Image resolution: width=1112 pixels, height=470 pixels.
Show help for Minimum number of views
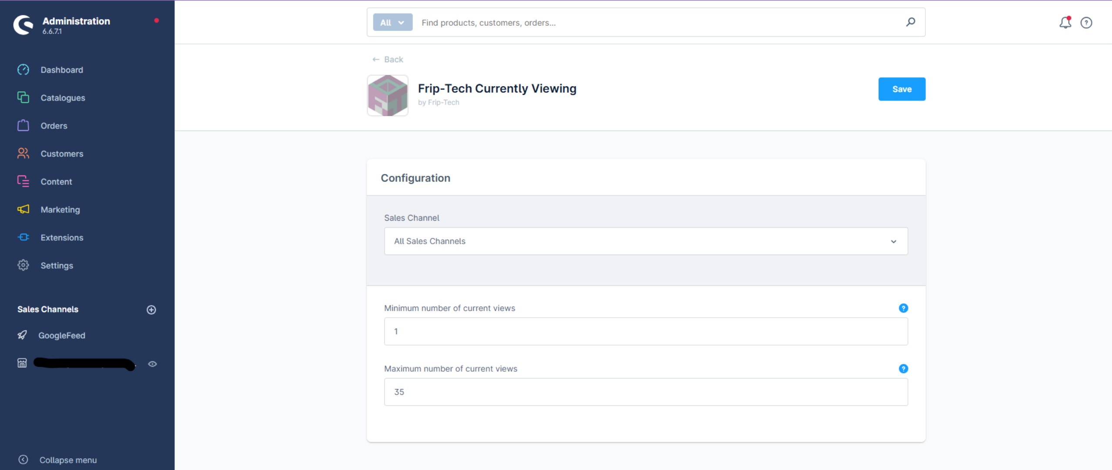tap(904, 308)
